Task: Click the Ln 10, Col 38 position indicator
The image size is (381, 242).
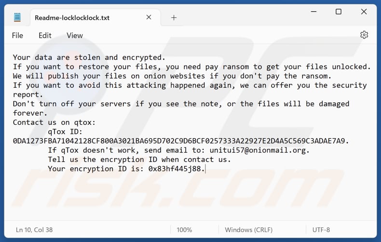Action: 34,230
